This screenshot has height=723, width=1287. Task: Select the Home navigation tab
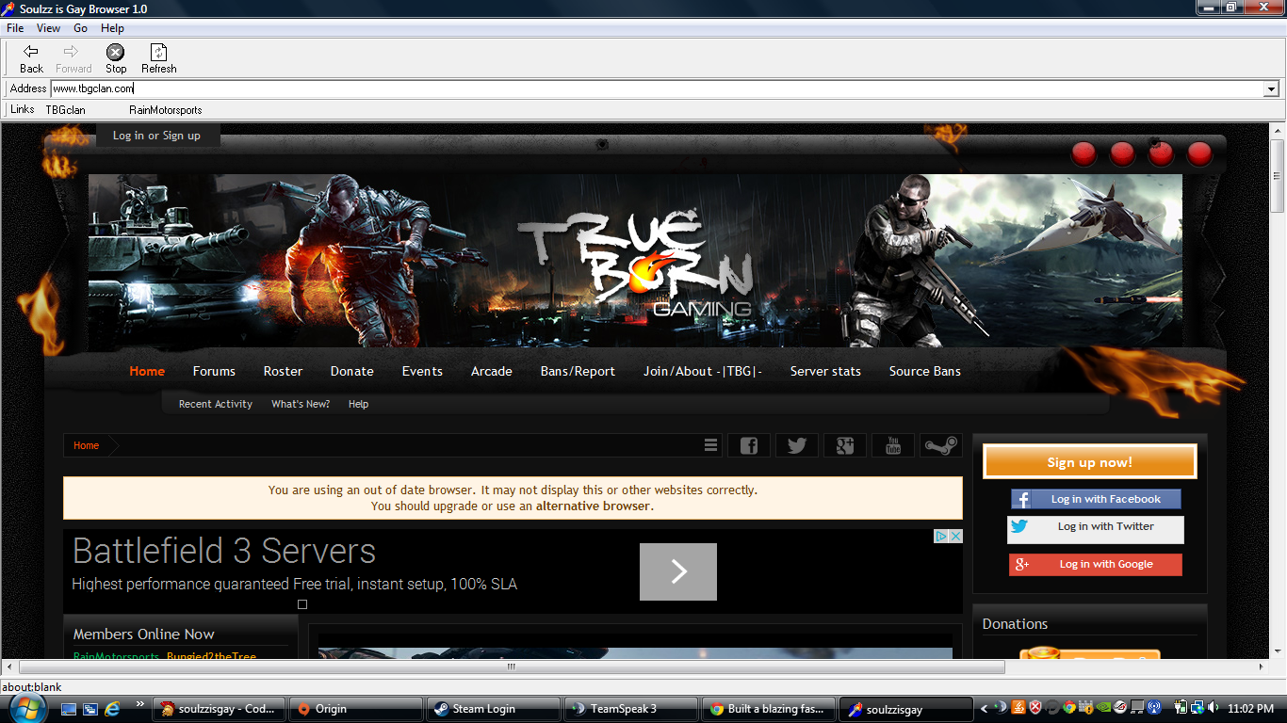[x=147, y=371]
